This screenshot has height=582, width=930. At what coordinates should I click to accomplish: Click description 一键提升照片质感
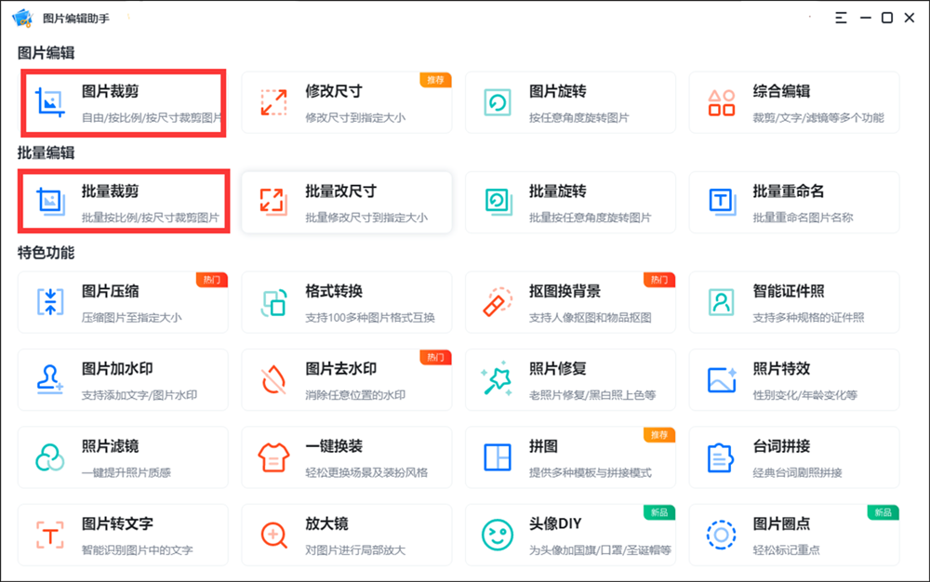pyautogui.click(x=126, y=473)
